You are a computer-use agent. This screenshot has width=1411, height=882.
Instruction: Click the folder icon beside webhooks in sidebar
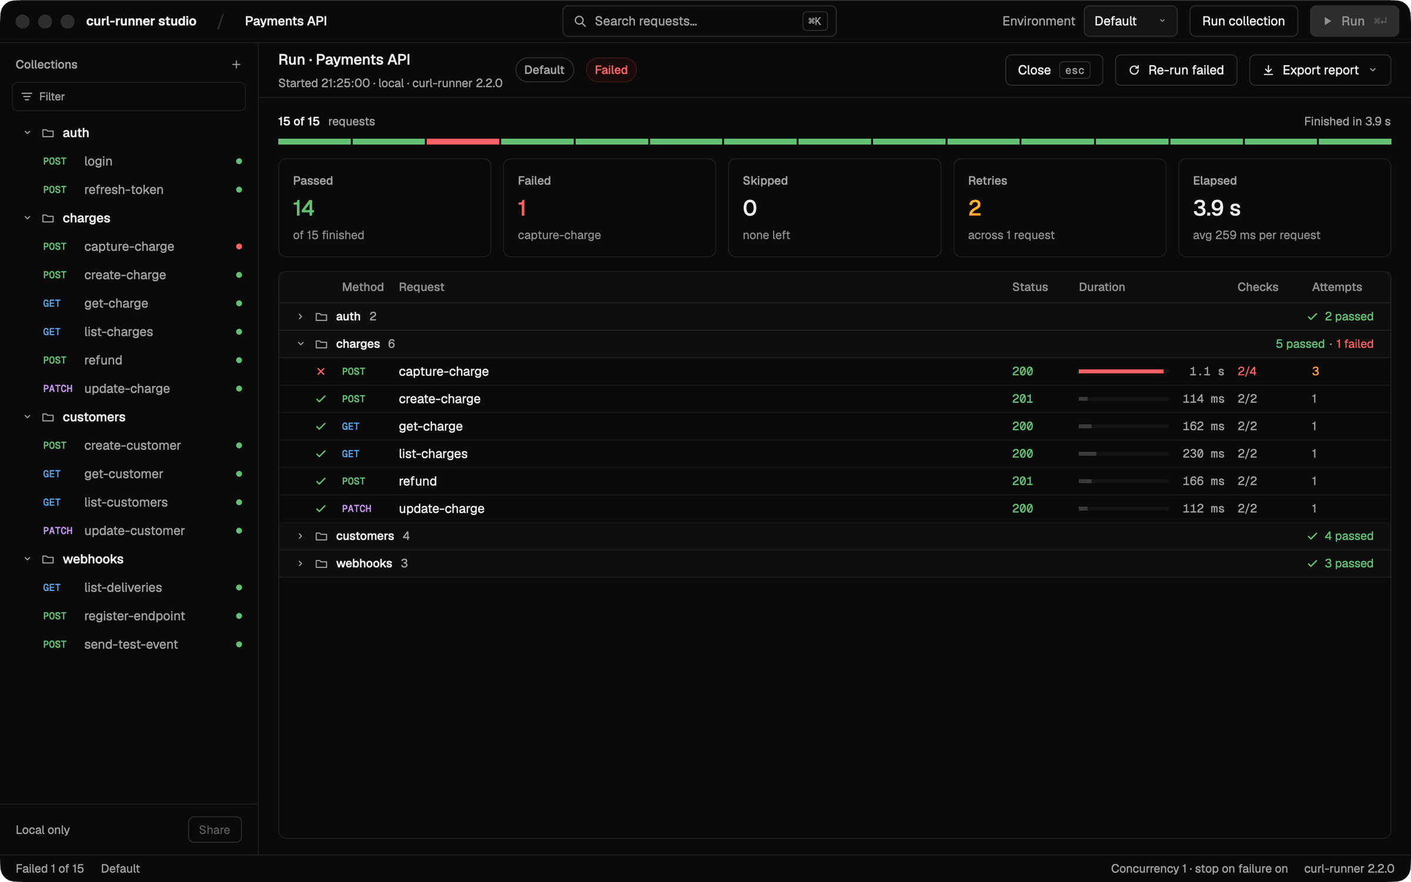48,559
